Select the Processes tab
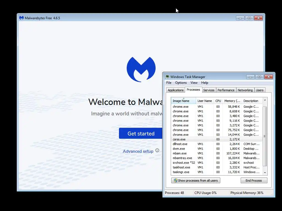The width and height of the screenshot is (282, 211). (193, 90)
